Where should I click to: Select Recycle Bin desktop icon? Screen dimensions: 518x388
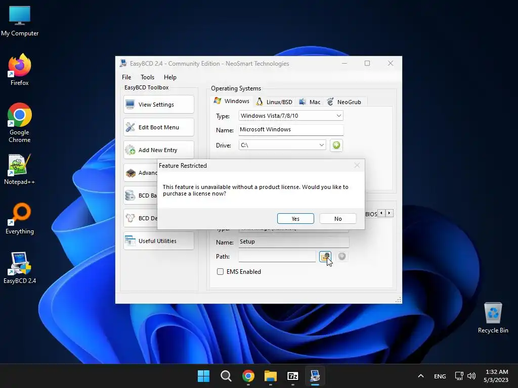click(x=493, y=318)
